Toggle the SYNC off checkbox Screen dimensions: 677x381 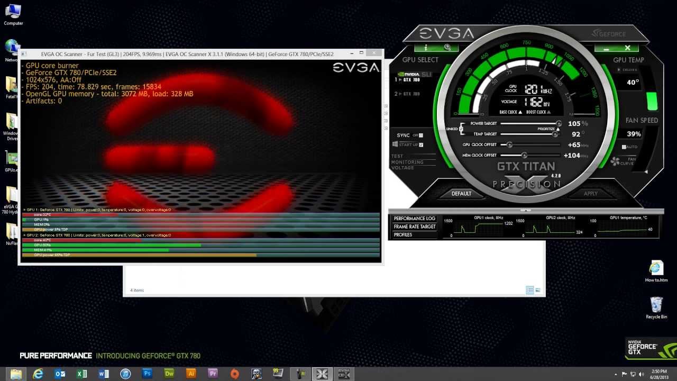click(x=420, y=135)
